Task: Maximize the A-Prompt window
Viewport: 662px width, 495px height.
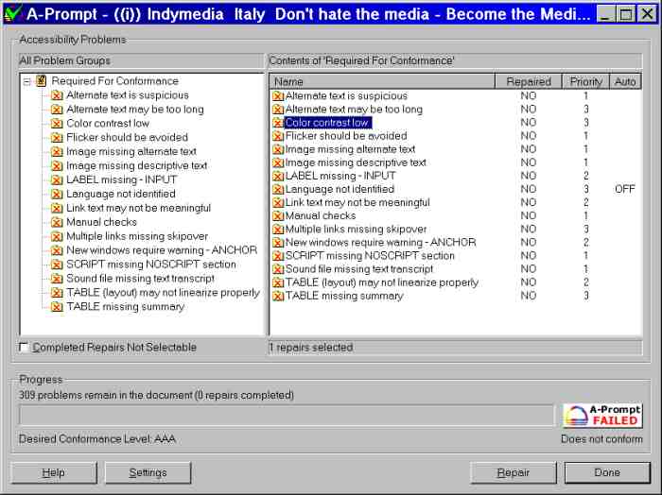Action: point(626,14)
